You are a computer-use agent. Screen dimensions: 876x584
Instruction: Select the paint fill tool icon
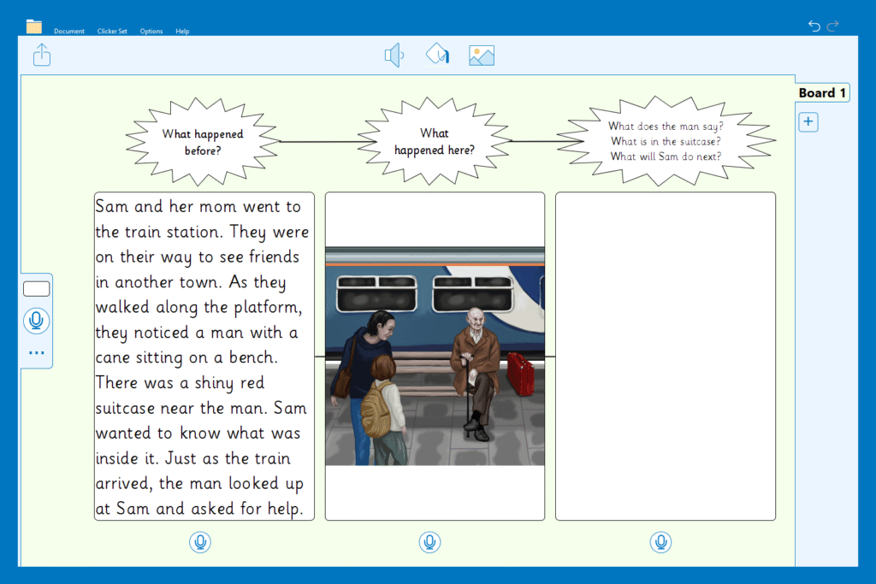pos(437,54)
